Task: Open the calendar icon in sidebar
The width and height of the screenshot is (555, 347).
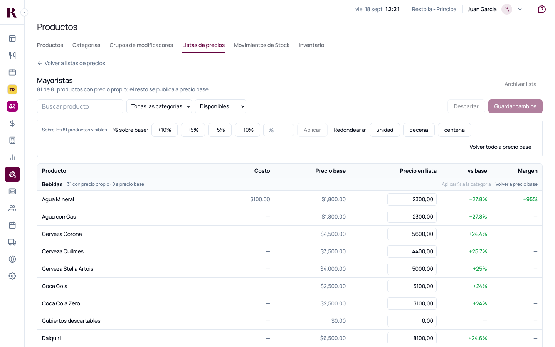Action: click(x=12, y=225)
